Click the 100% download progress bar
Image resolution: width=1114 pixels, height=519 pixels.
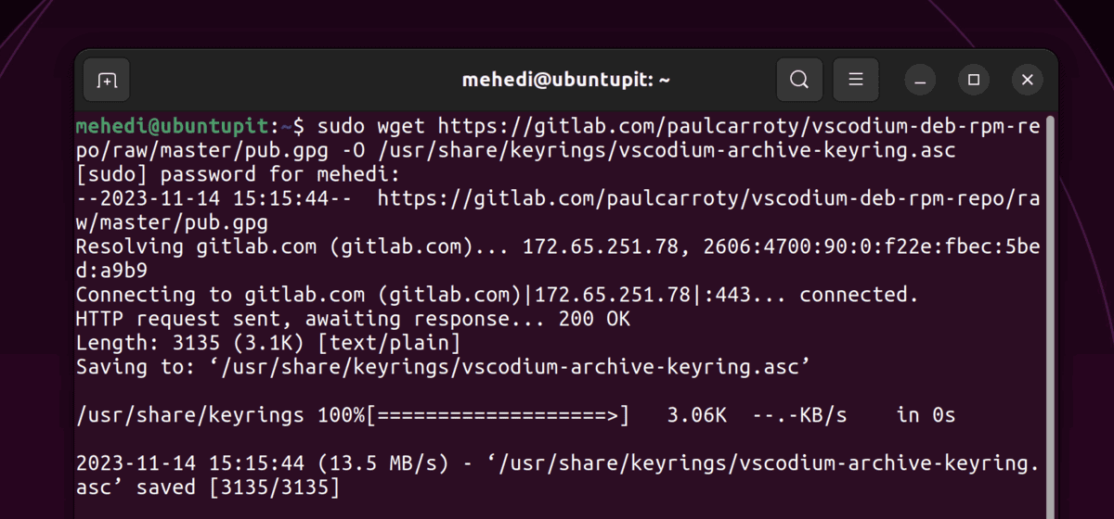tap(499, 415)
